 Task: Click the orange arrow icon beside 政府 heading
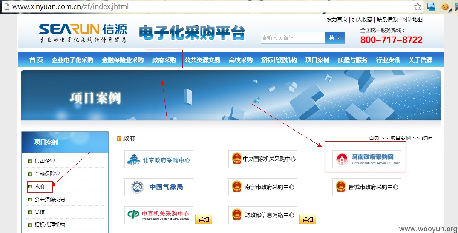(119, 139)
